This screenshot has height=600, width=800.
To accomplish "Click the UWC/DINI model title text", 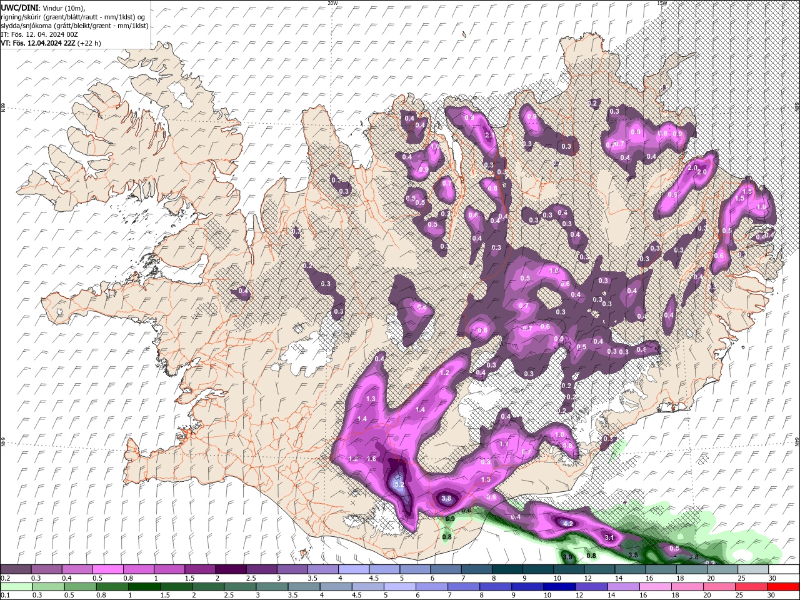I will pos(19,7).
